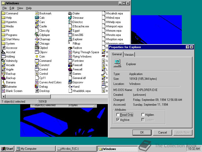Click the Apply Now button
The image size is (202, 152).
(x=183, y=132)
